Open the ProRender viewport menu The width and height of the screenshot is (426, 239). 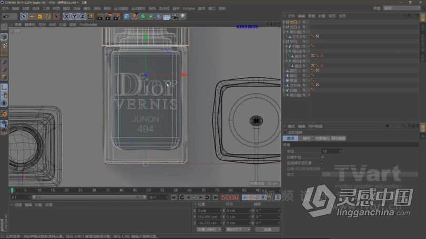click(x=88, y=25)
